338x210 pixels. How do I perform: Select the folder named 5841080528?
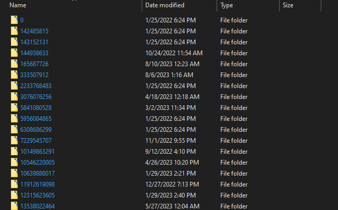pos(36,108)
